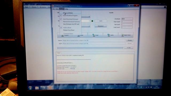Click the Program button
This screenshot has height=96, width=171.
65,35
